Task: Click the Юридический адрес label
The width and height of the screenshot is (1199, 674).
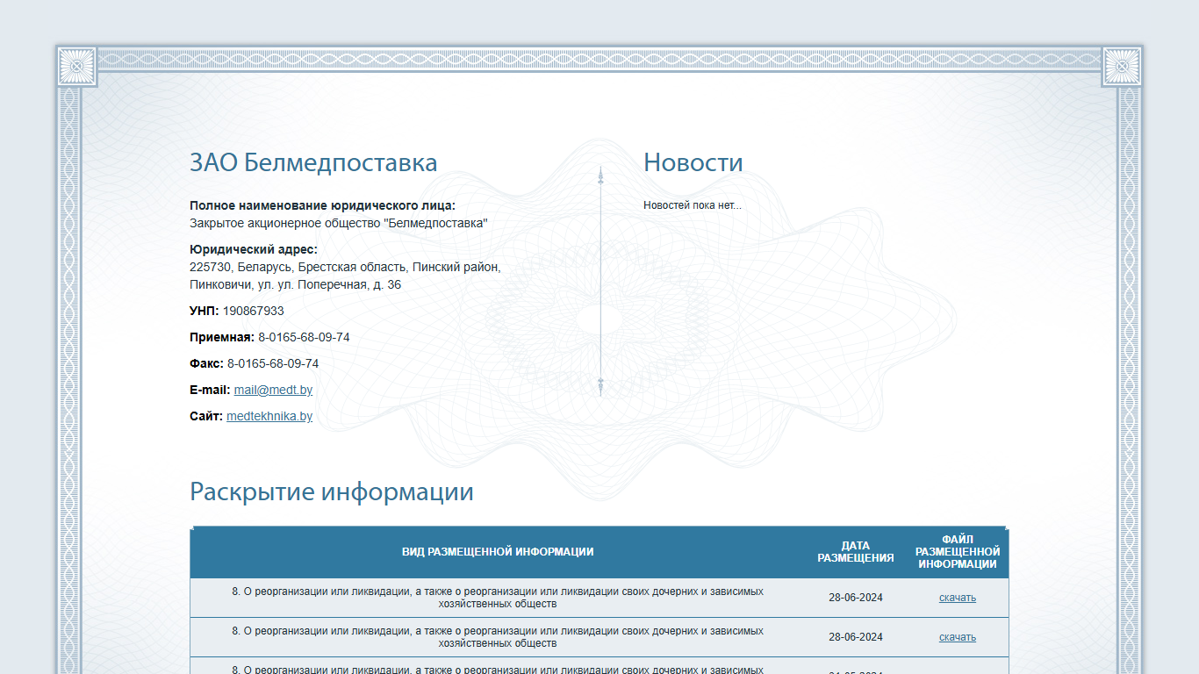Action: [x=254, y=249]
